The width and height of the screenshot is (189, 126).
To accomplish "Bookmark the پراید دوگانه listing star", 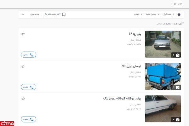I will click(x=23, y=99).
